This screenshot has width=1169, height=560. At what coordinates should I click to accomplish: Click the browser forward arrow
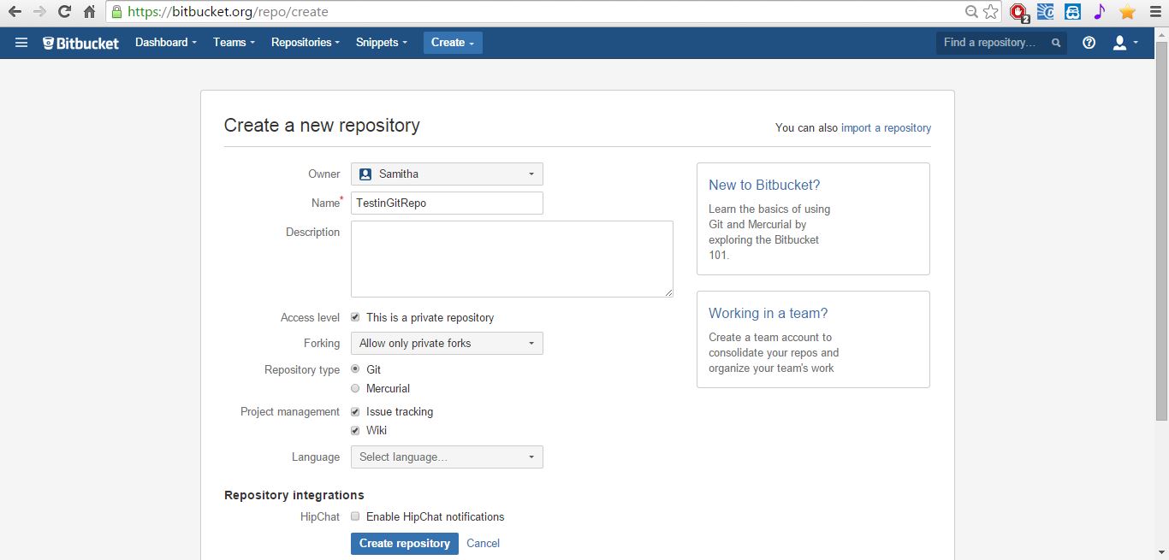(x=39, y=12)
